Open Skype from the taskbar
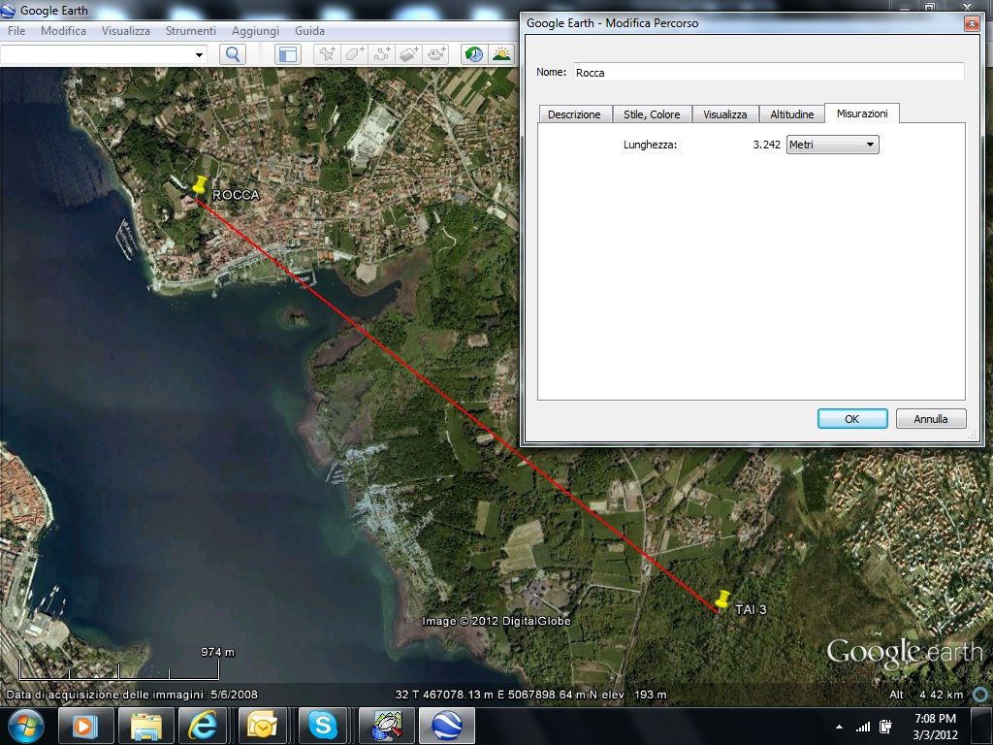993x745 pixels. (x=323, y=726)
